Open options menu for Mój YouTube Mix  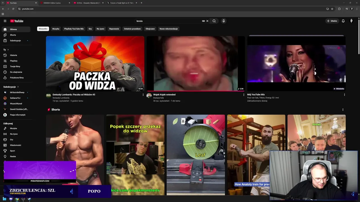[344, 95]
